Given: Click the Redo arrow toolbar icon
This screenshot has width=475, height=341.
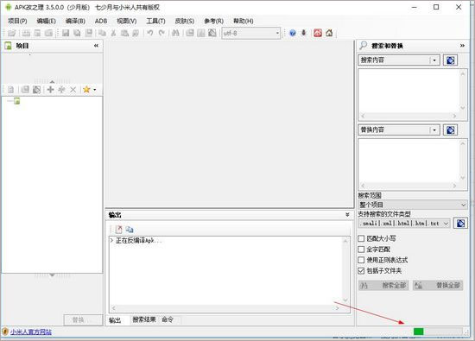Looking at the screenshot, I should point(161,33).
